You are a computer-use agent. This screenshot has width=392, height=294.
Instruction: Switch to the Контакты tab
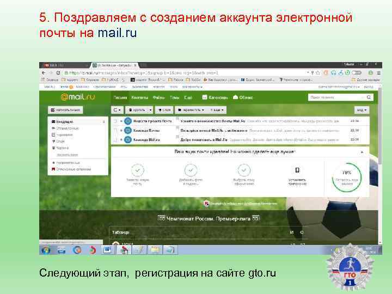tap(140, 97)
